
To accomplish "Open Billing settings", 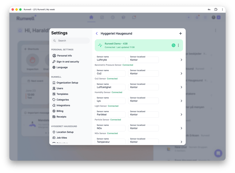I will 58,111.
